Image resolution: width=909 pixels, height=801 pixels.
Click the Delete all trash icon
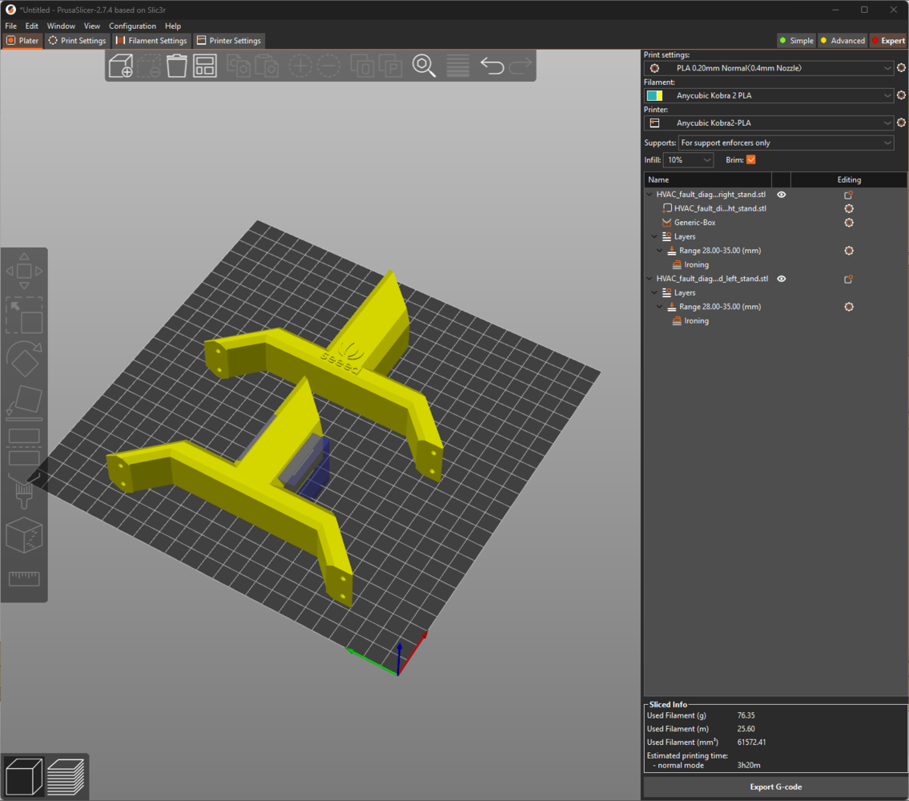point(177,66)
